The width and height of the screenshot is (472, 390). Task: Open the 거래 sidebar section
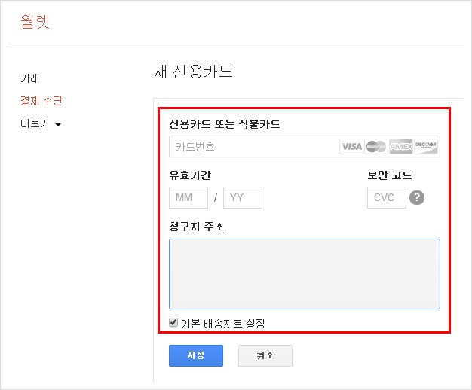(x=30, y=78)
